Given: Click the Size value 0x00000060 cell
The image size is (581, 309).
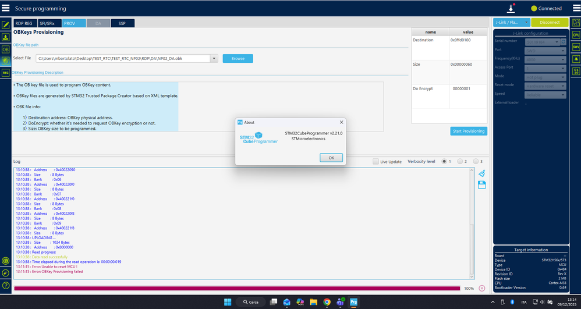Looking at the screenshot, I should 468,72.
